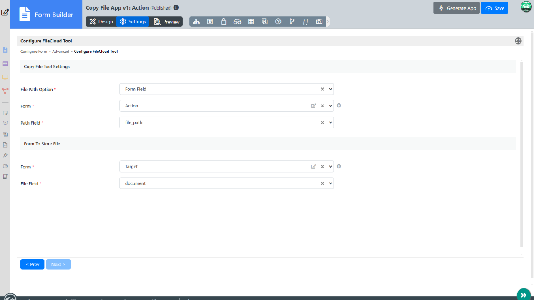Open the plug icon in left sidebar
This screenshot has width=534, height=300.
pos(5,155)
